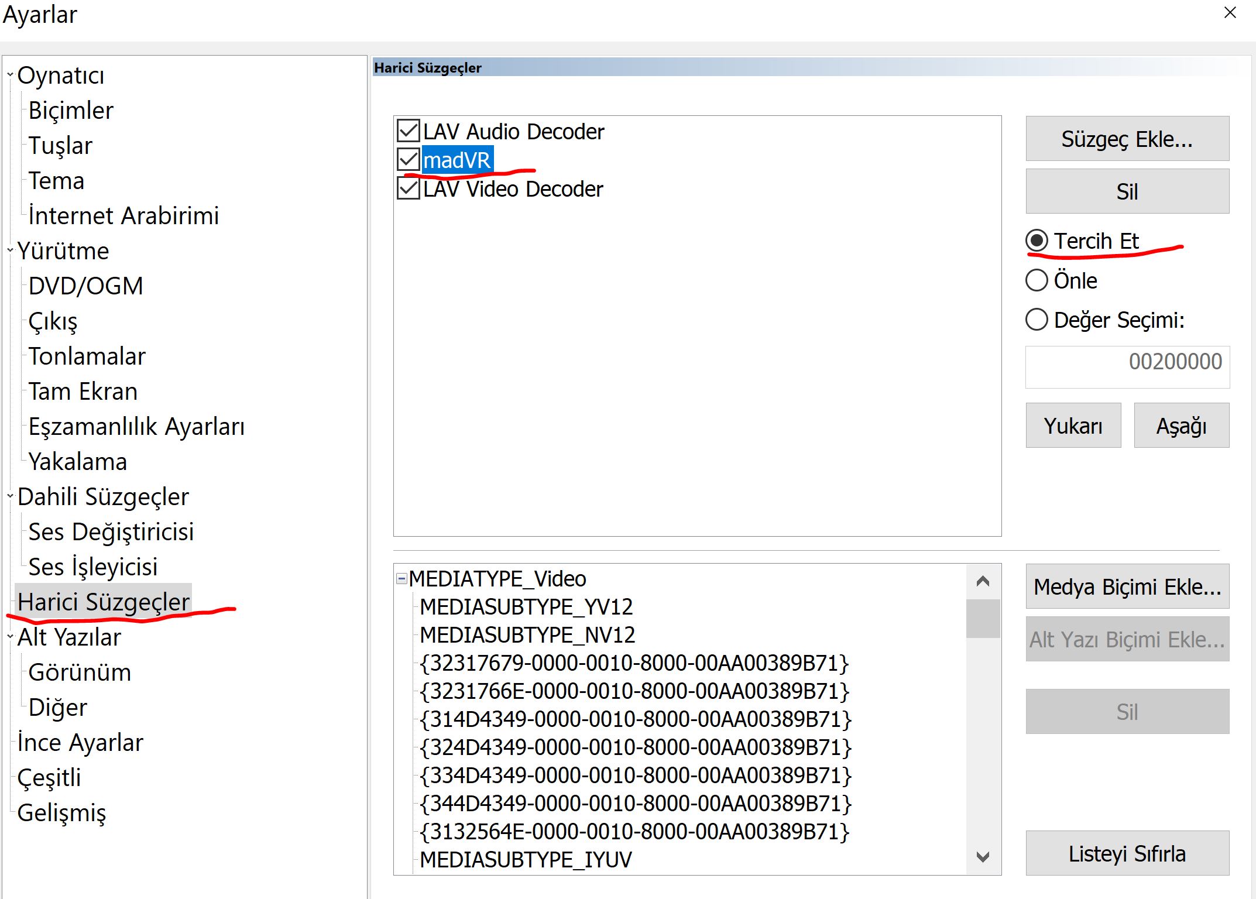Select the {334D4349-0000-0010-8000-00AA00389B71} row
The height and width of the screenshot is (899, 1256).
(x=636, y=775)
